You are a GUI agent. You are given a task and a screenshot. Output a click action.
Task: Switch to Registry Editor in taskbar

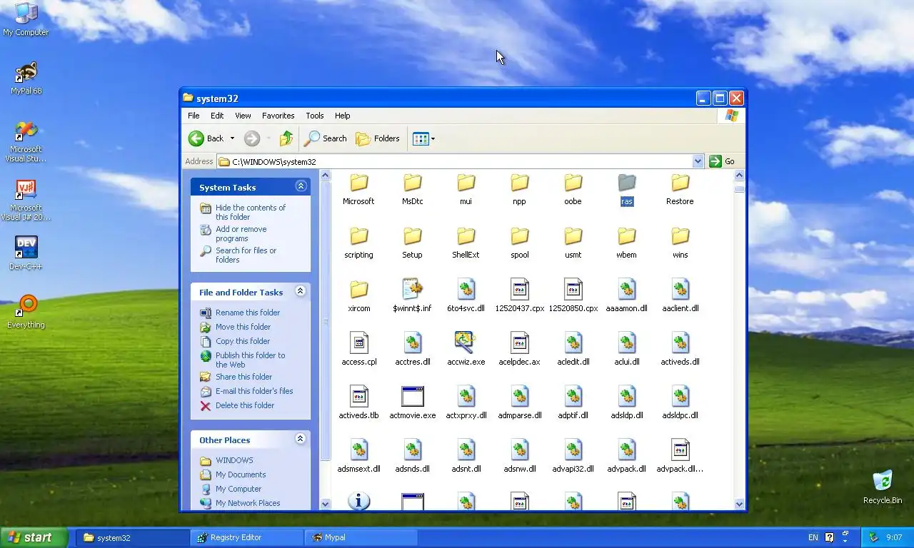[246, 537]
